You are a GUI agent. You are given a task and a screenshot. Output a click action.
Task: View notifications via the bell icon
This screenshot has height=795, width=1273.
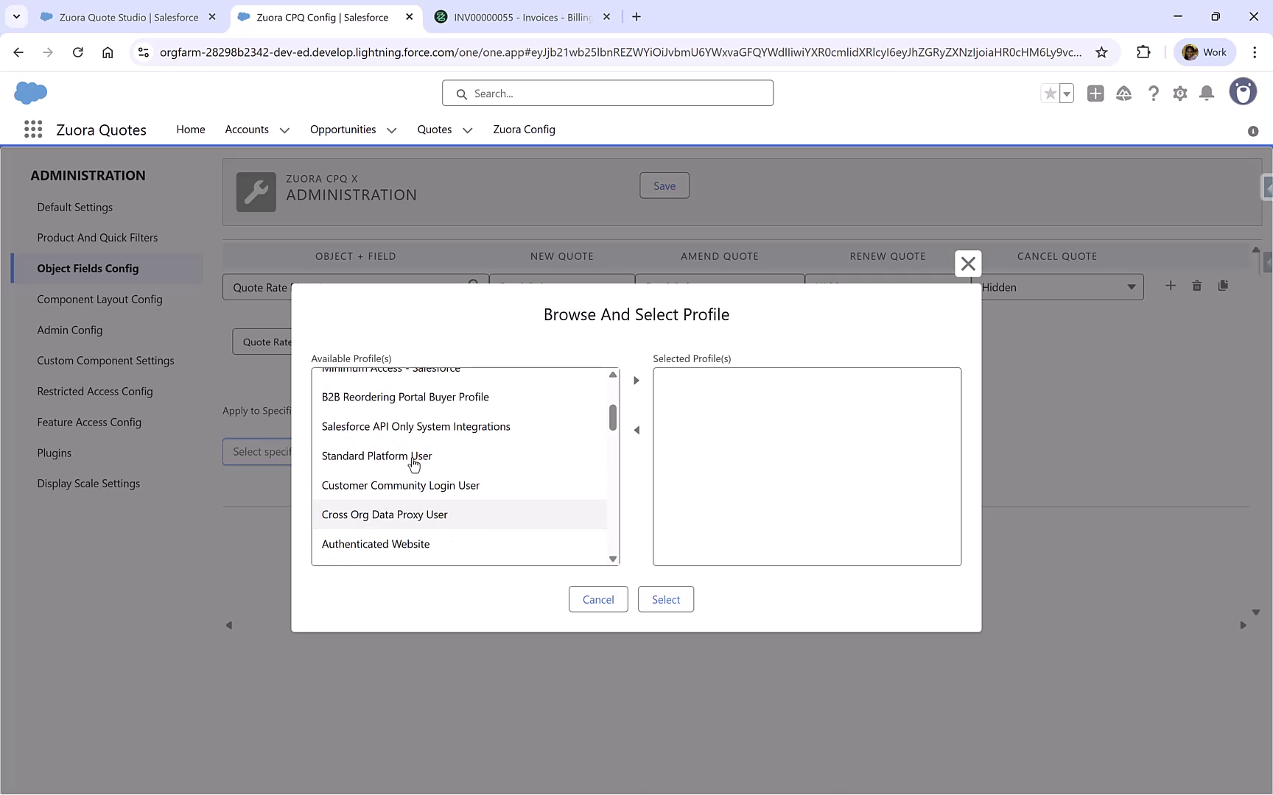1207,93
